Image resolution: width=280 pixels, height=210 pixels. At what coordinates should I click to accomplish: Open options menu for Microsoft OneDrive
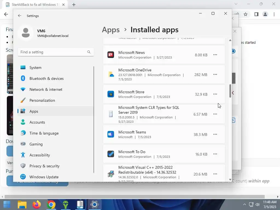click(x=215, y=74)
